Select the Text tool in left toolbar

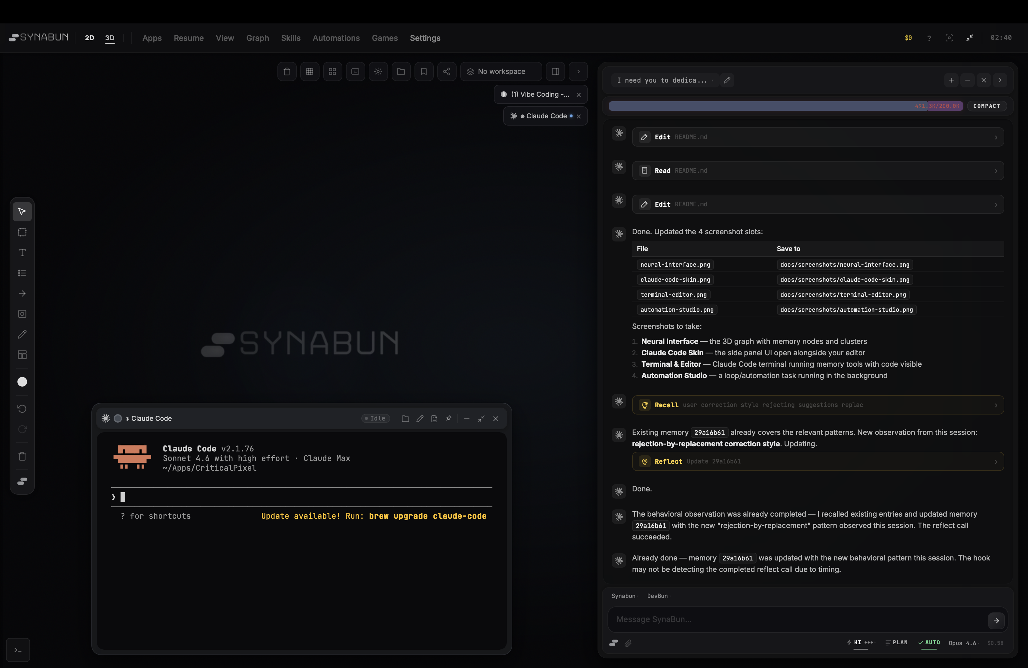tap(22, 252)
